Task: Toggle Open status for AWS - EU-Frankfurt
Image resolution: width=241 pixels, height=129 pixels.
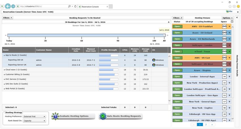Action: [x=177, y=26]
